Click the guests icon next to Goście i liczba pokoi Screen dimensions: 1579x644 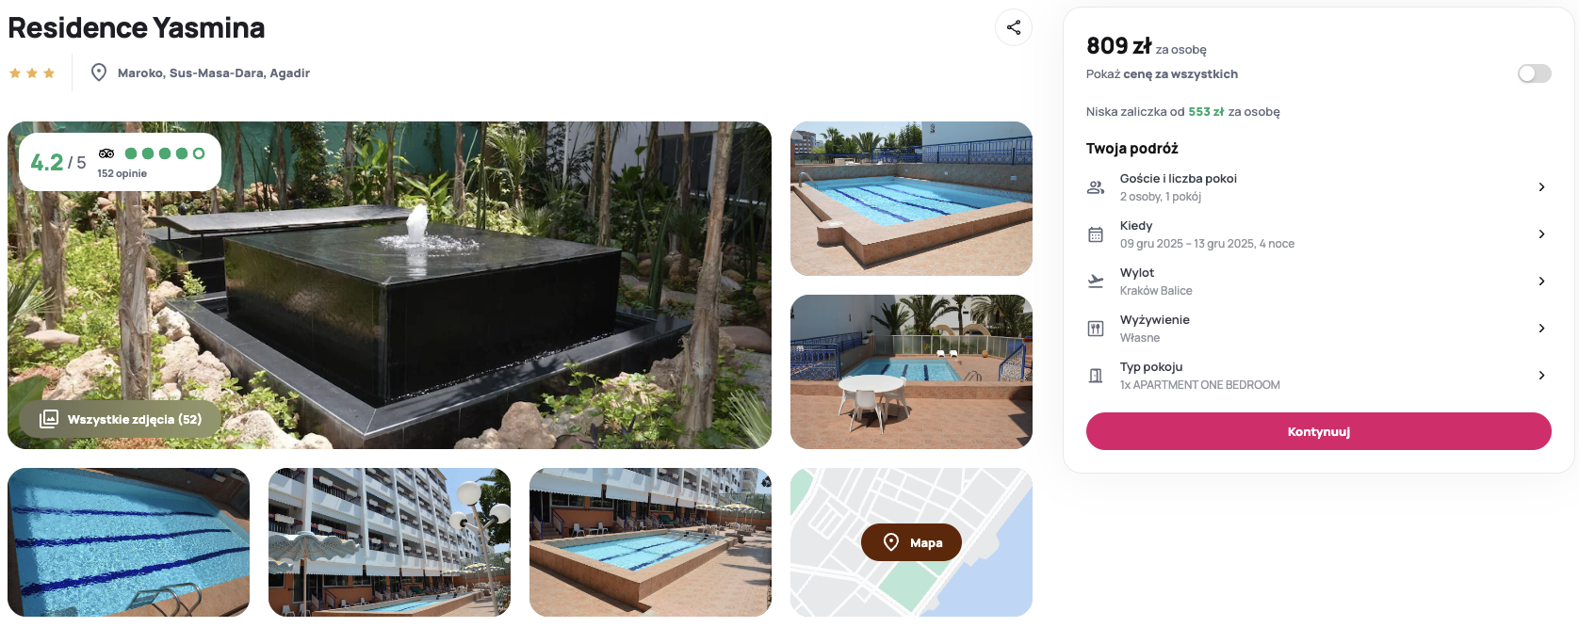[x=1096, y=187]
